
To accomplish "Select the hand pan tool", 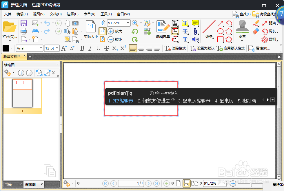I will tap(67, 23).
